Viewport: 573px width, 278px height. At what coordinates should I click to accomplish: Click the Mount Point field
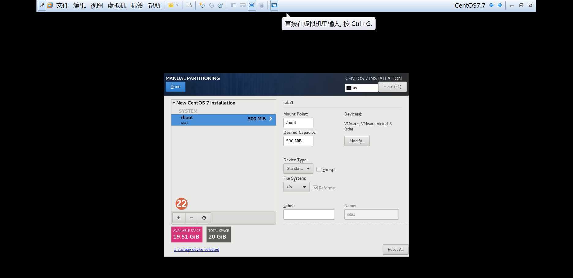(298, 123)
